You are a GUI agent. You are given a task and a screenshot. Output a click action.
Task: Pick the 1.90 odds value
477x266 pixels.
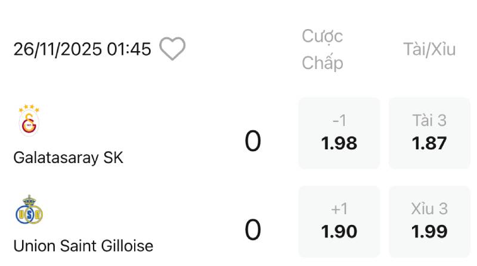click(x=339, y=232)
